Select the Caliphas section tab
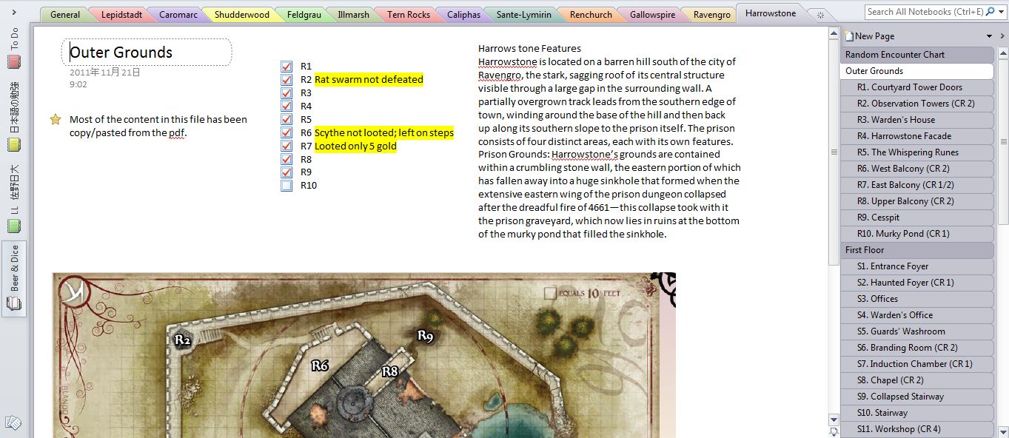Image resolution: width=1009 pixels, height=438 pixels. coord(463,15)
